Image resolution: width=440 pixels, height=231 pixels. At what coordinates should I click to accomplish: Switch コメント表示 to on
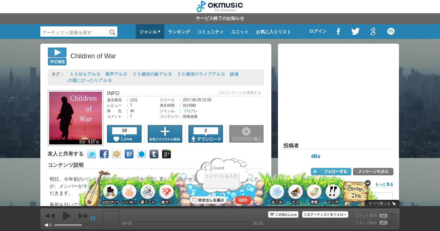point(383,216)
